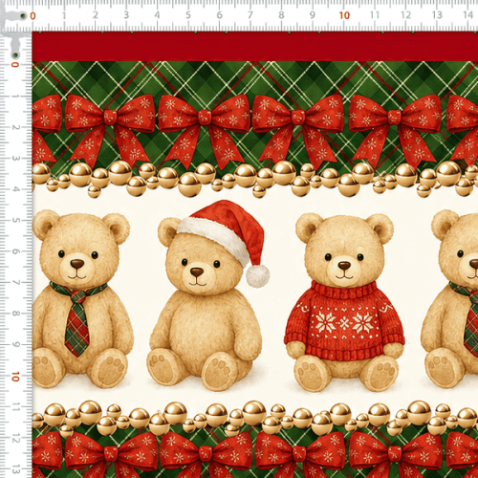The image size is (478, 478).
Task: Click the red 10 on the left ruler
Action: point(15,377)
